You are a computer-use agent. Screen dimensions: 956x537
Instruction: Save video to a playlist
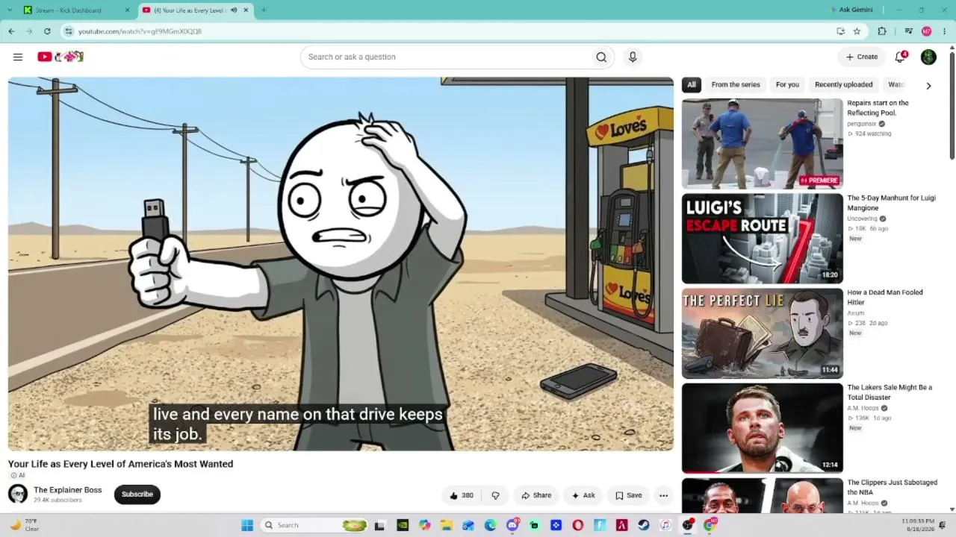point(629,495)
